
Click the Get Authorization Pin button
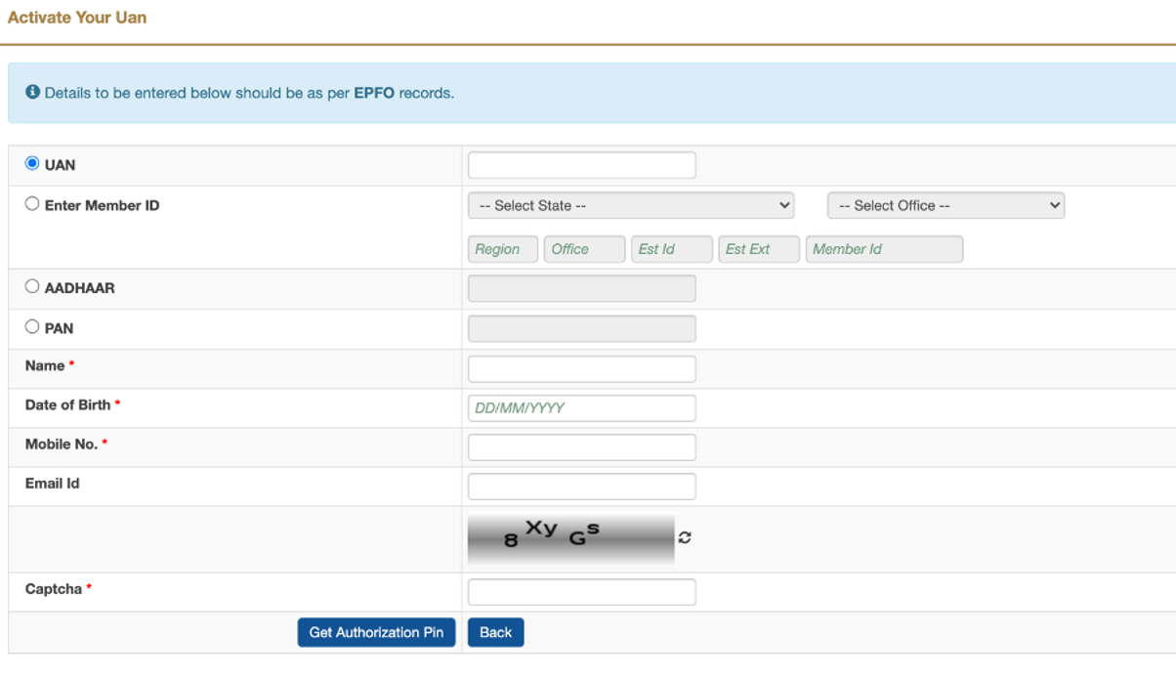tap(376, 632)
